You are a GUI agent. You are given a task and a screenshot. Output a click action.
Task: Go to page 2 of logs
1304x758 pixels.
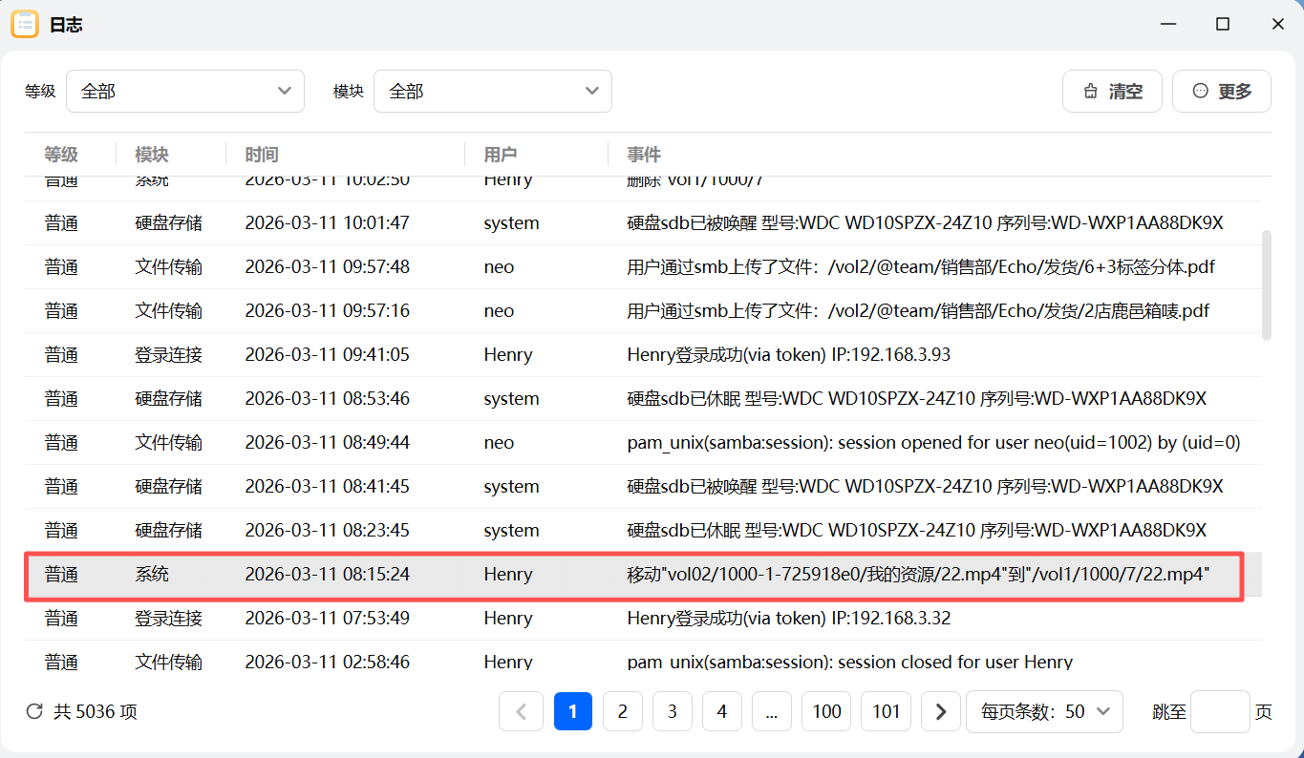click(623, 711)
